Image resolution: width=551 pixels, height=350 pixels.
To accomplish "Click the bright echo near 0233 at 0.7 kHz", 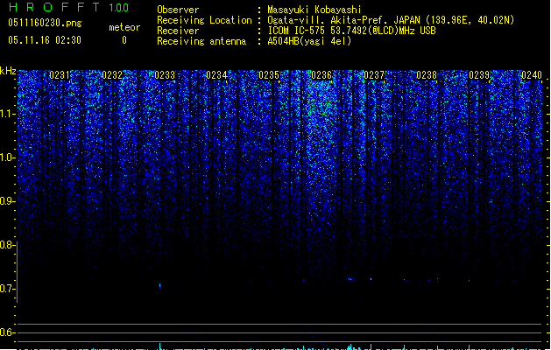I will (160, 285).
